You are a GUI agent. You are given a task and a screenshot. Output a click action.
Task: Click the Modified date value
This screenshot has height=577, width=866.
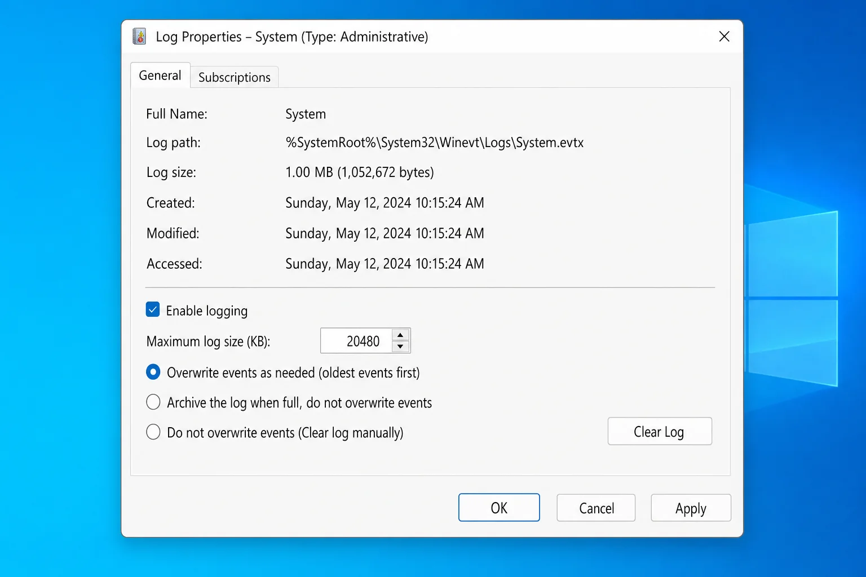385,233
